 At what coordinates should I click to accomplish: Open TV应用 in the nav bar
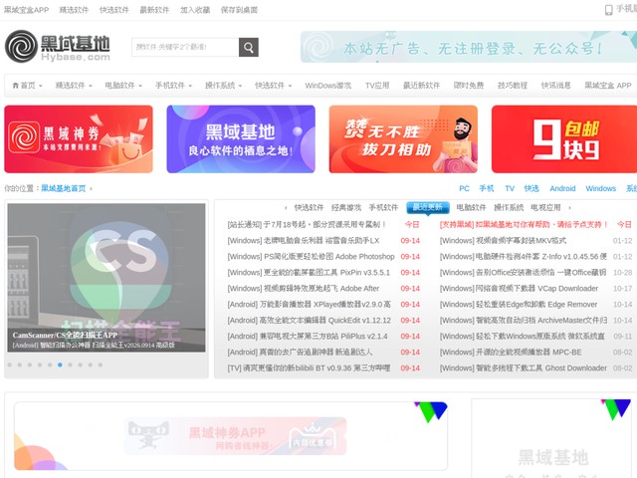click(377, 86)
